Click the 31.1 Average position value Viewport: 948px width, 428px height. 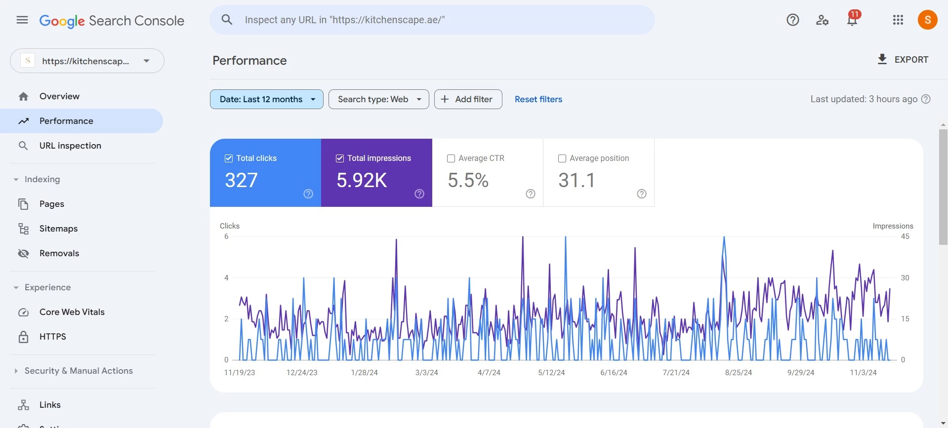[x=577, y=180]
